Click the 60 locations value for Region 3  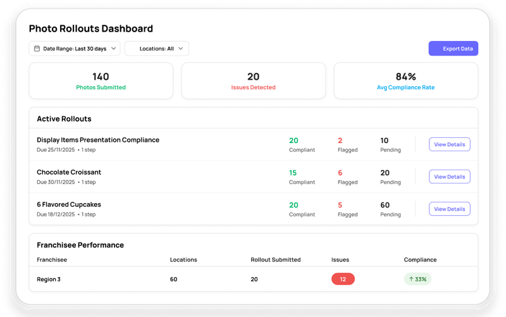coord(173,279)
